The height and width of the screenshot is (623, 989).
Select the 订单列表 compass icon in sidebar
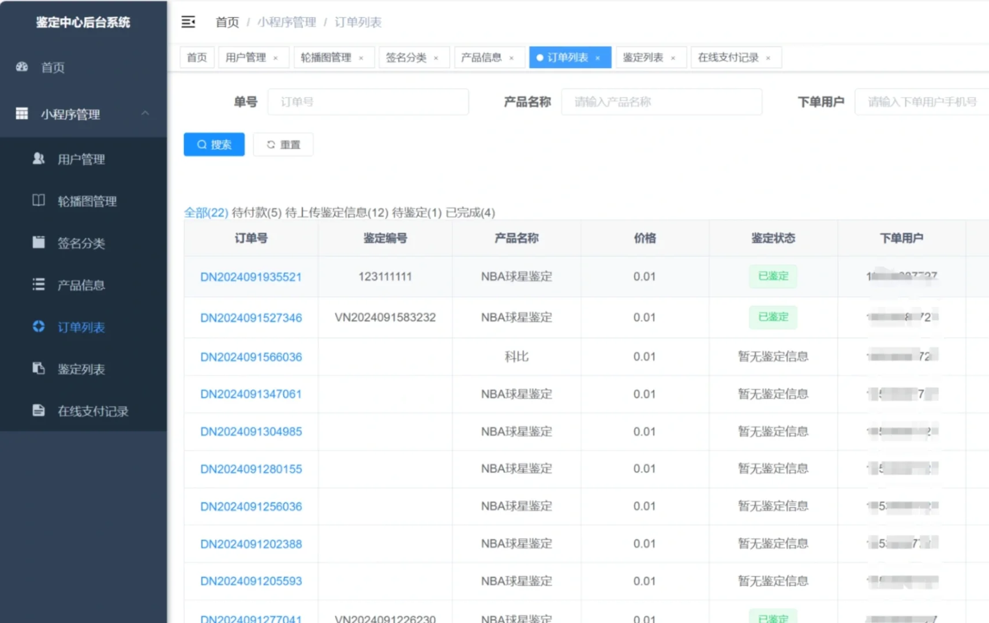38,326
